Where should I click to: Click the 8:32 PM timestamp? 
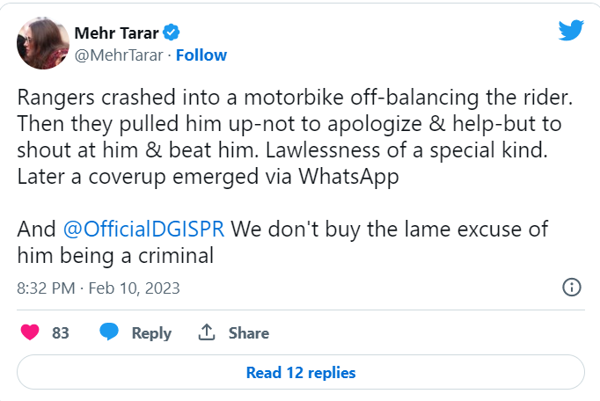pos(47,288)
